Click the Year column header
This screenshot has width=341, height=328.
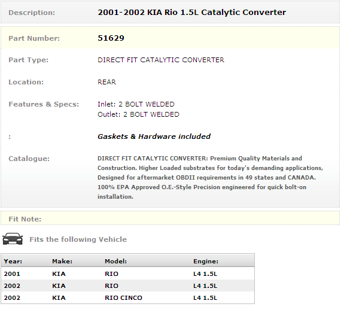pyautogui.click(x=13, y=261)
